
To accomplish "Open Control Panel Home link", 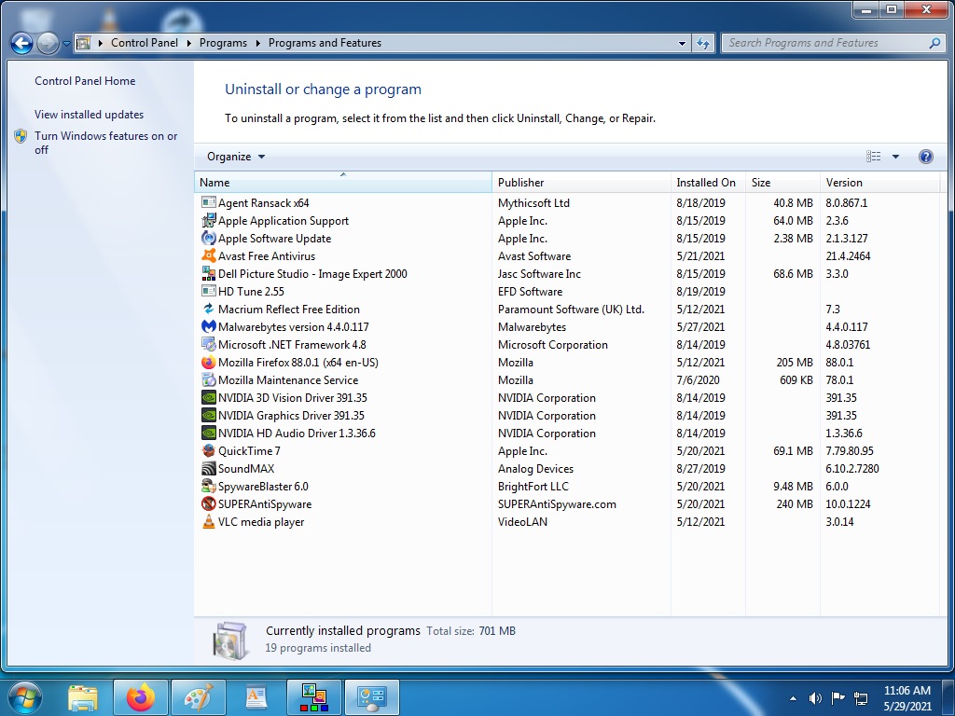I will point(85,81).
